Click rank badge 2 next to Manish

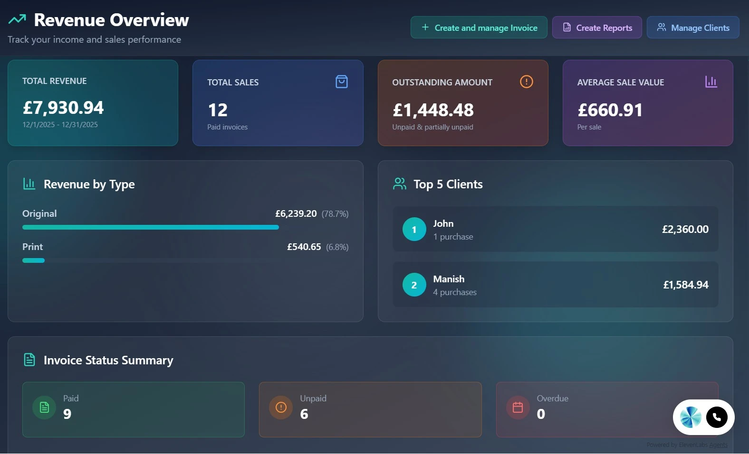(414, 285)
